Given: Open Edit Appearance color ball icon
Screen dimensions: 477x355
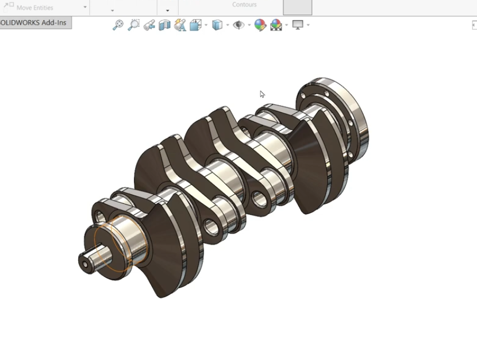Looking at the screenshot, I should click(260, 25).
